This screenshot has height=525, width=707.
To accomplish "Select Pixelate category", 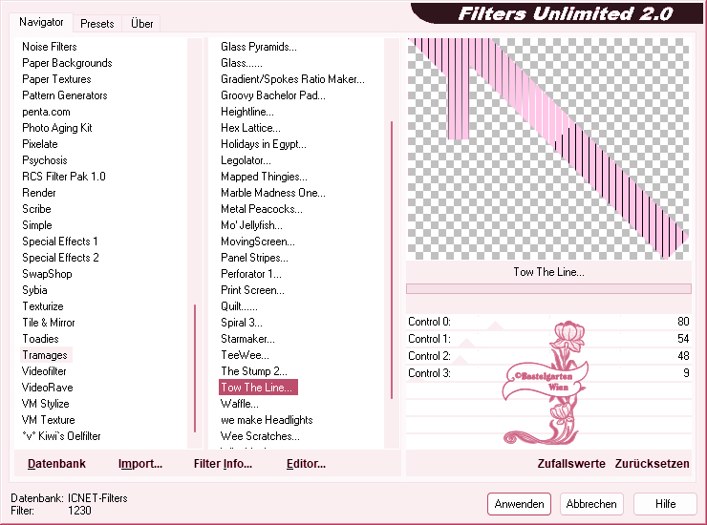I will click(40, 144).
